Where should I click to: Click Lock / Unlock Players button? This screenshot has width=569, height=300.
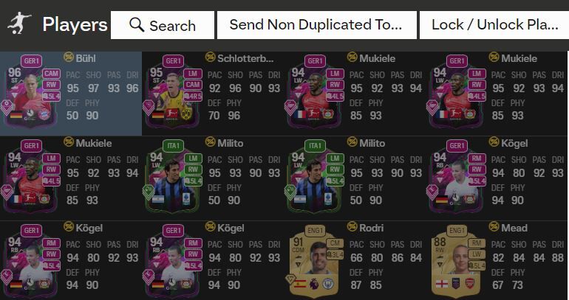tap(494, 25)
